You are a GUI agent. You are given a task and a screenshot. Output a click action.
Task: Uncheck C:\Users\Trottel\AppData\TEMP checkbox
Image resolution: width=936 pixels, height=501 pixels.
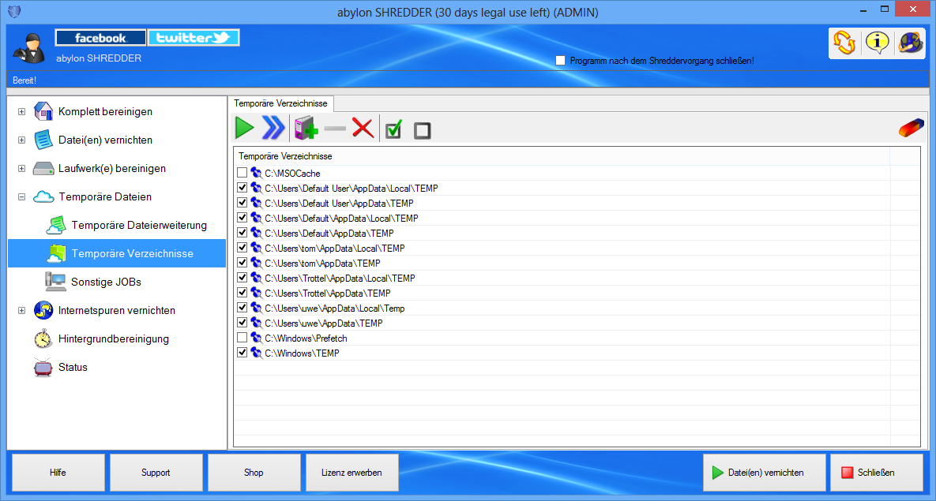click(242, 293)
